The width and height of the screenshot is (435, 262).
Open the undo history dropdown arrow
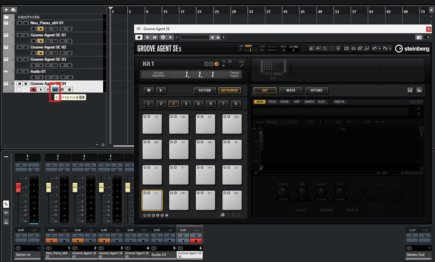coord(380,48)
